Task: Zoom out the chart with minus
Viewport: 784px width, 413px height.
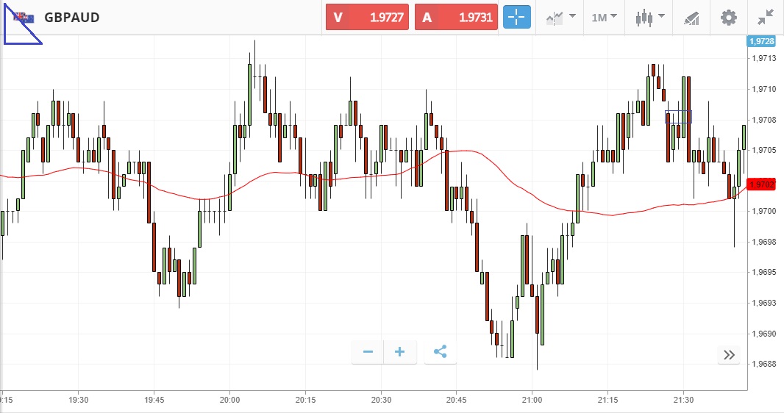Action: click(368, 352)
